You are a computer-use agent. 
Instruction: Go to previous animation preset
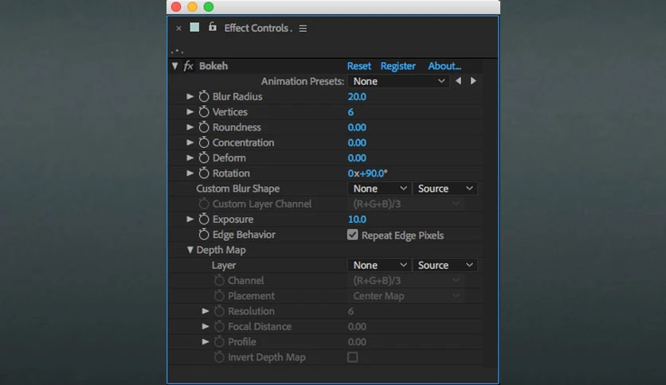[x=458, y=80]
